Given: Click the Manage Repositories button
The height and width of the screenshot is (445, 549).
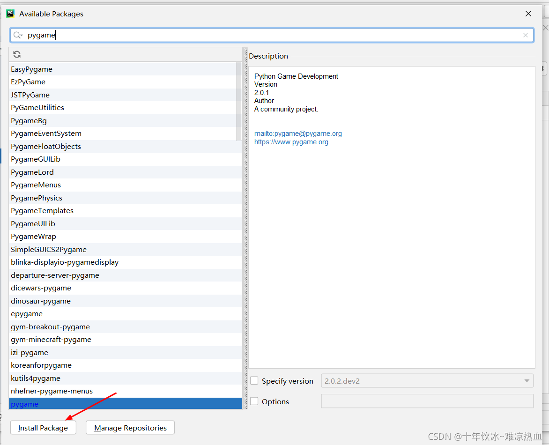Looking at the screenshot, I should coord(130,428).
